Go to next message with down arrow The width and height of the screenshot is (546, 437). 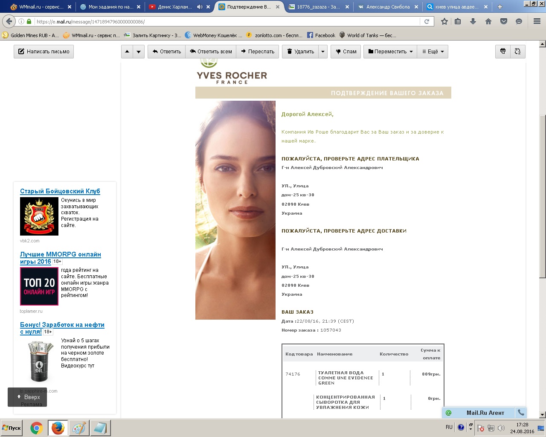pyautogui.click(x=139, y=52)
